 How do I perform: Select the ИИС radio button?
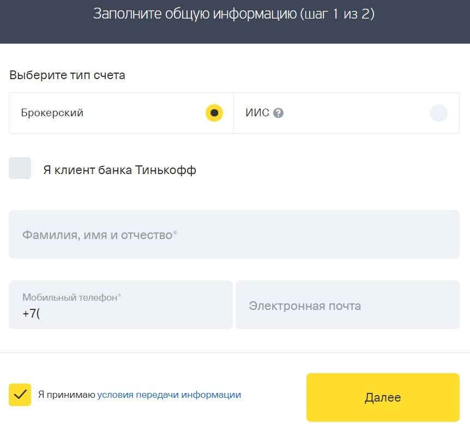coord(438,113)
